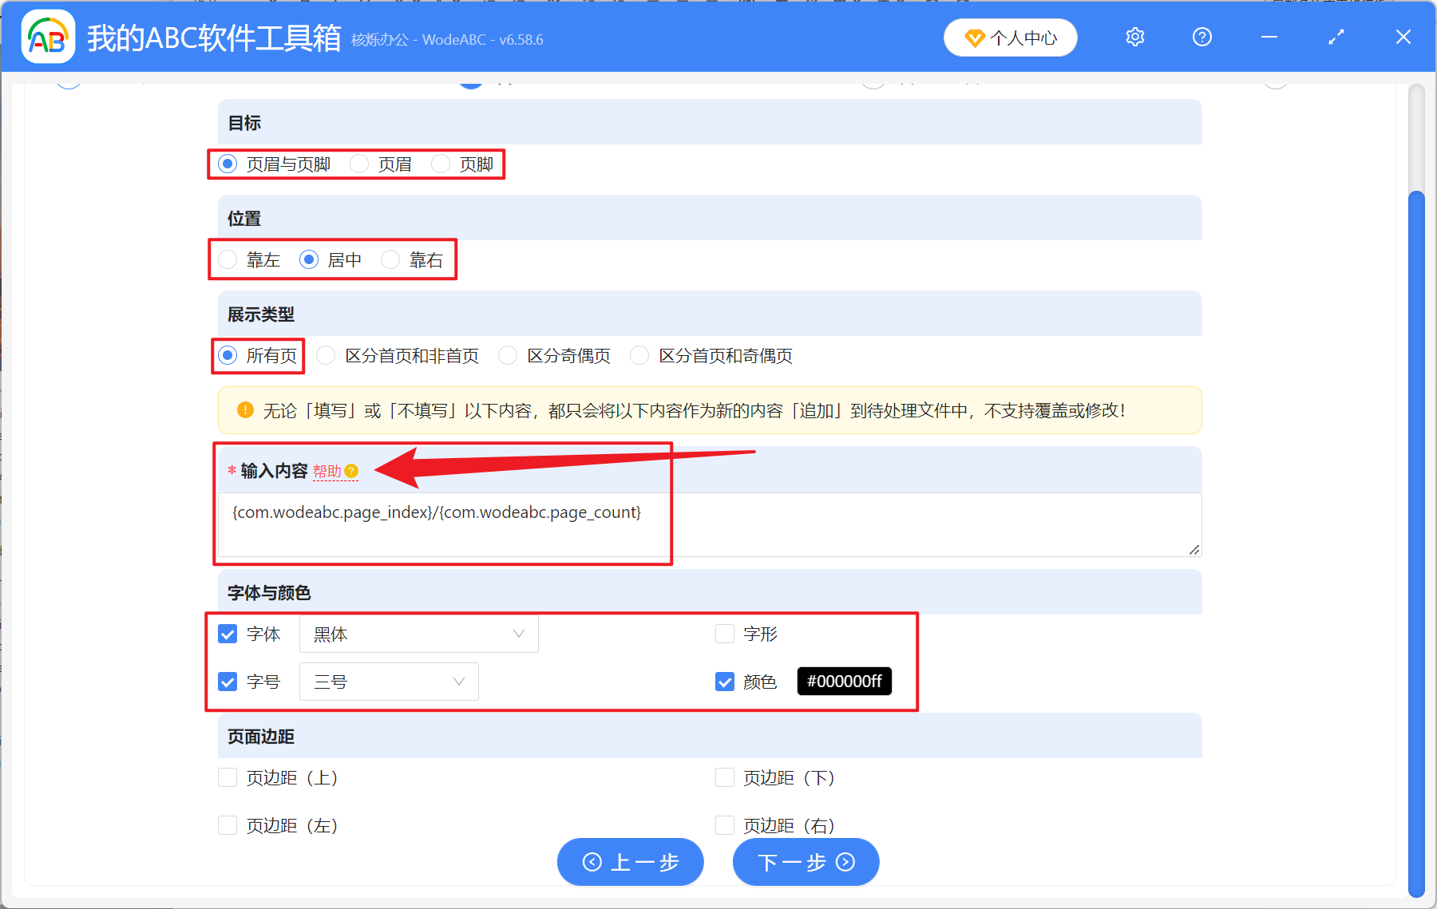The image size is (1437, 909).
Task: Open the 个人中心 menu
Action: [1010, 37]
